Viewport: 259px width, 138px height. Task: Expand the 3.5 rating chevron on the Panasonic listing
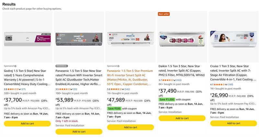pyautogui.click(x=71, y=90)
